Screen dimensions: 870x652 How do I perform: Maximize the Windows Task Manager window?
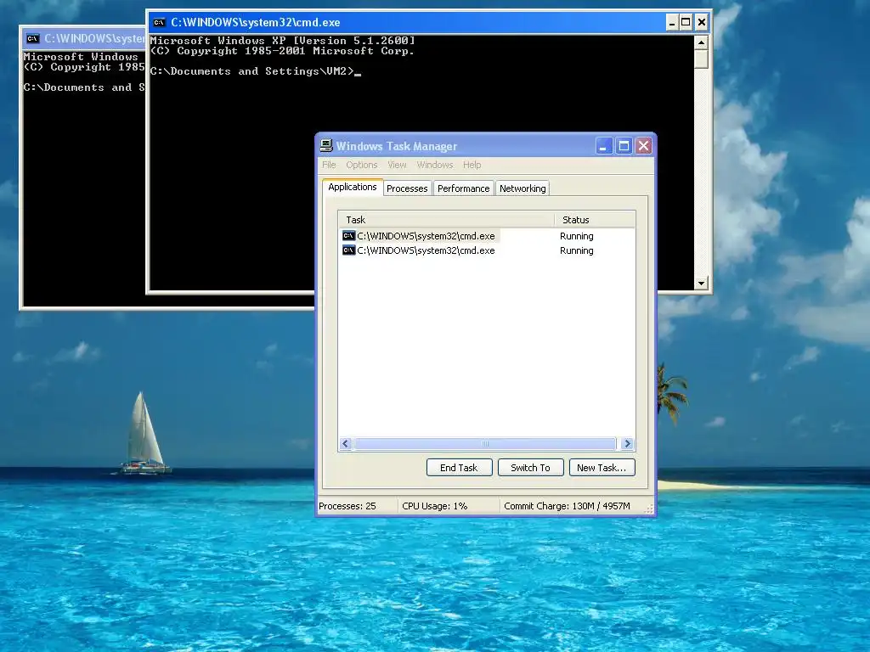[x=624, y=146]
